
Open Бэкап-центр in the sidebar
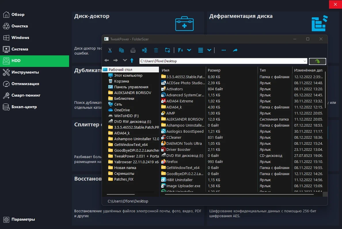pyautogui.click(x=35, y=107)
